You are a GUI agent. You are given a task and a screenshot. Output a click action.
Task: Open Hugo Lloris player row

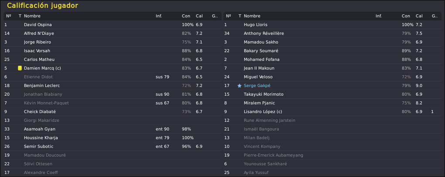point(332,25)
